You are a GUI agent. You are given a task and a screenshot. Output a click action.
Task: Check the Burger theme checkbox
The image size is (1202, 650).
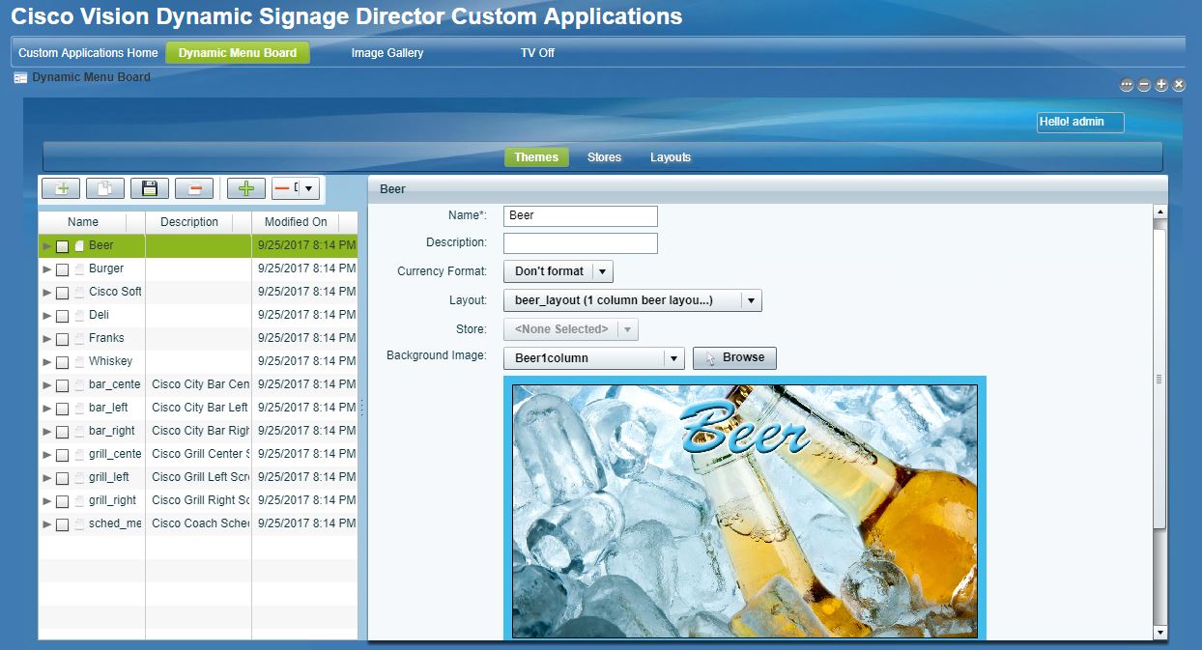pyautogui.click(x=62, y=269)
